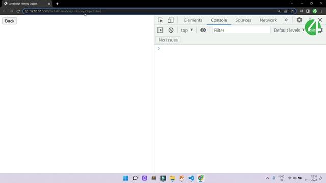This screenshot has width=326, height=183.
Task: Open the ENG IN language switcher
Action: pyautogui.click(x=282, y=178)
